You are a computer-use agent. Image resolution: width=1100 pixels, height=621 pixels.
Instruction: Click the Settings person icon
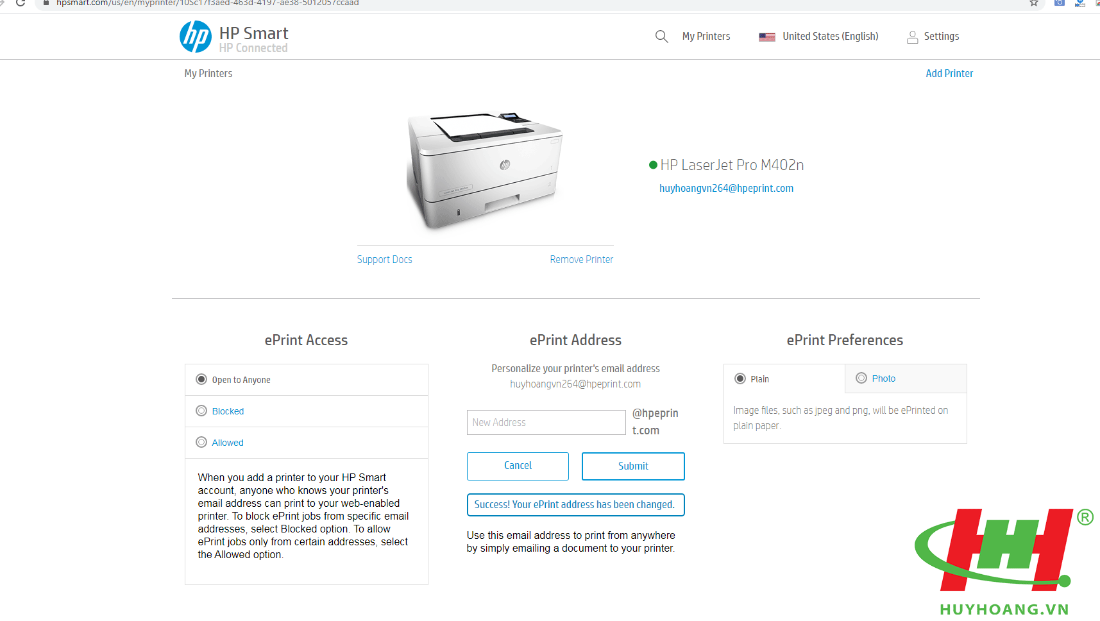pyautogui.click(x=912, y=37)
